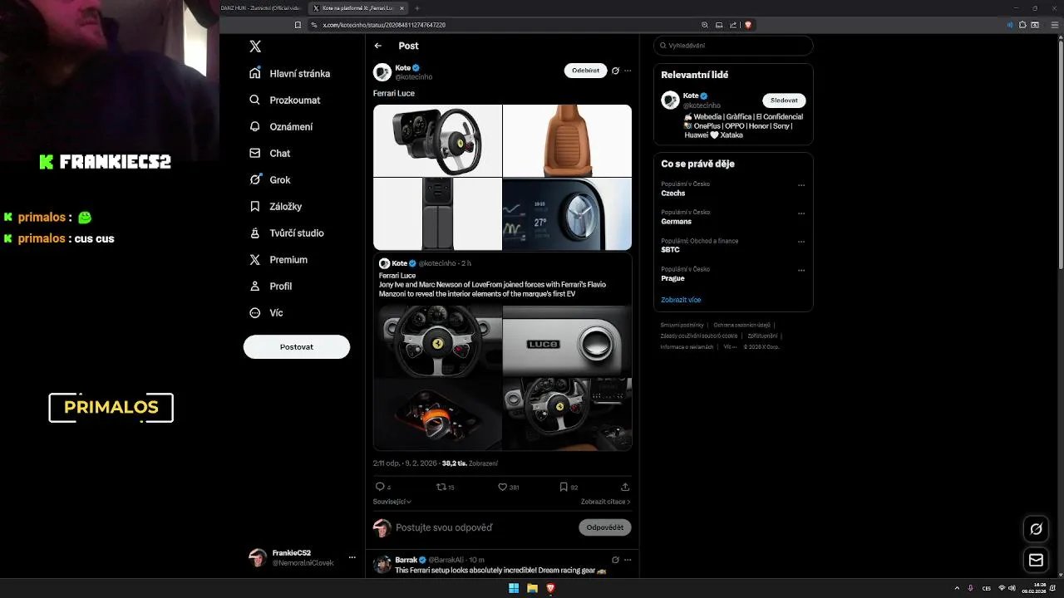Like the post with 381 likes
Screen dimensions: 1064x598
tap(502, 487)
